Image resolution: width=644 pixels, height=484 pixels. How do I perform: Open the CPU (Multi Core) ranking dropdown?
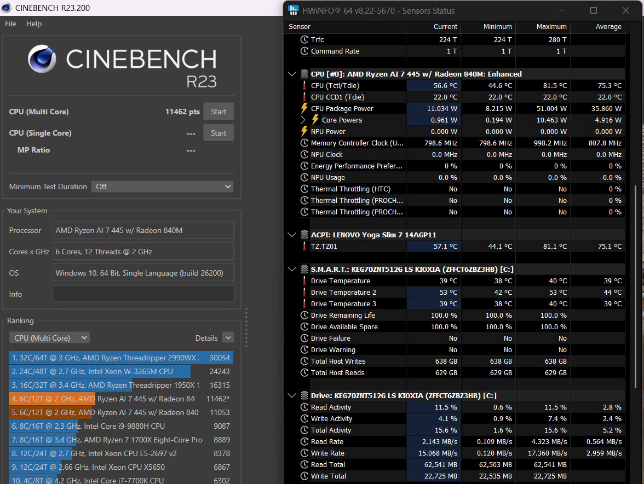[x=50, y=337]
